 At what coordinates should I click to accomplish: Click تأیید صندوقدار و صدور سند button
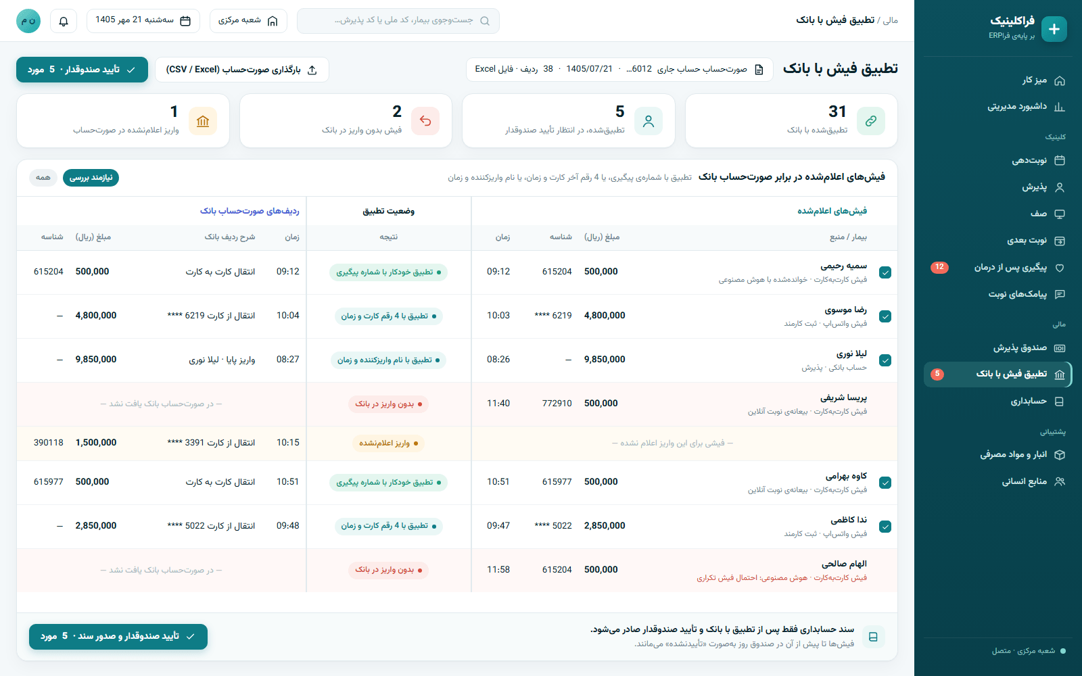click(x=118, y=637)
